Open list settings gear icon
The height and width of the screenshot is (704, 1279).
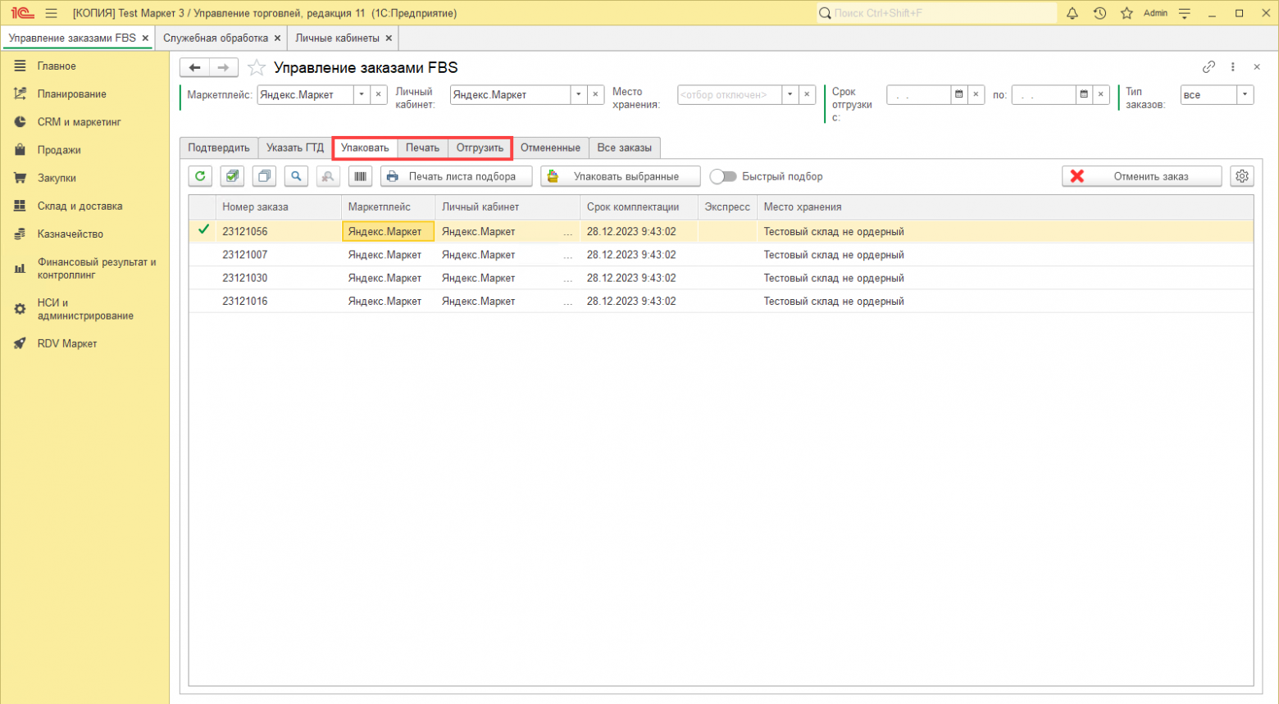[1242, 176]
